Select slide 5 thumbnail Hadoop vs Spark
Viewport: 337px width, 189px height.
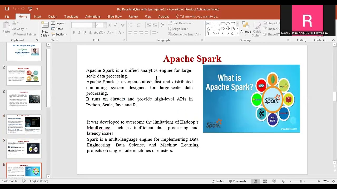(x=24, y=149)
